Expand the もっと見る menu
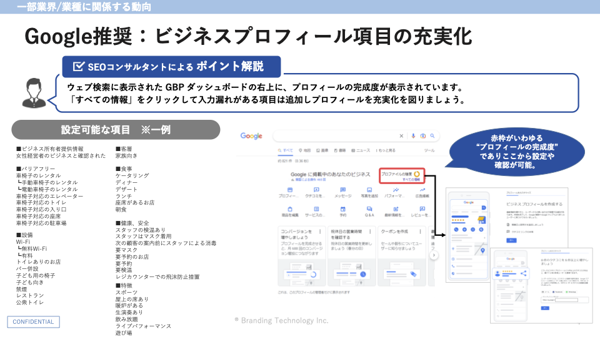Viewport: 600px width, 337px height. (x=386, y=150)
